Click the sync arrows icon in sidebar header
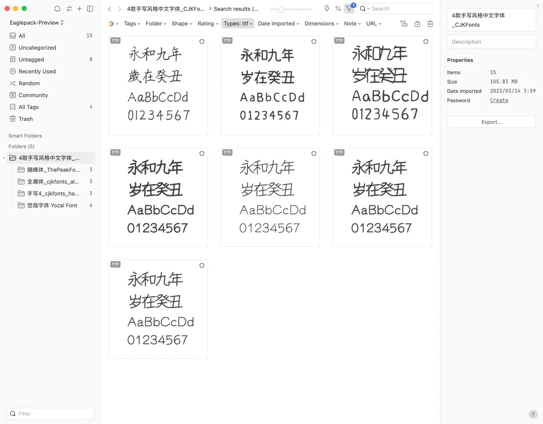 pyautogui.click(x=69, y=8)
